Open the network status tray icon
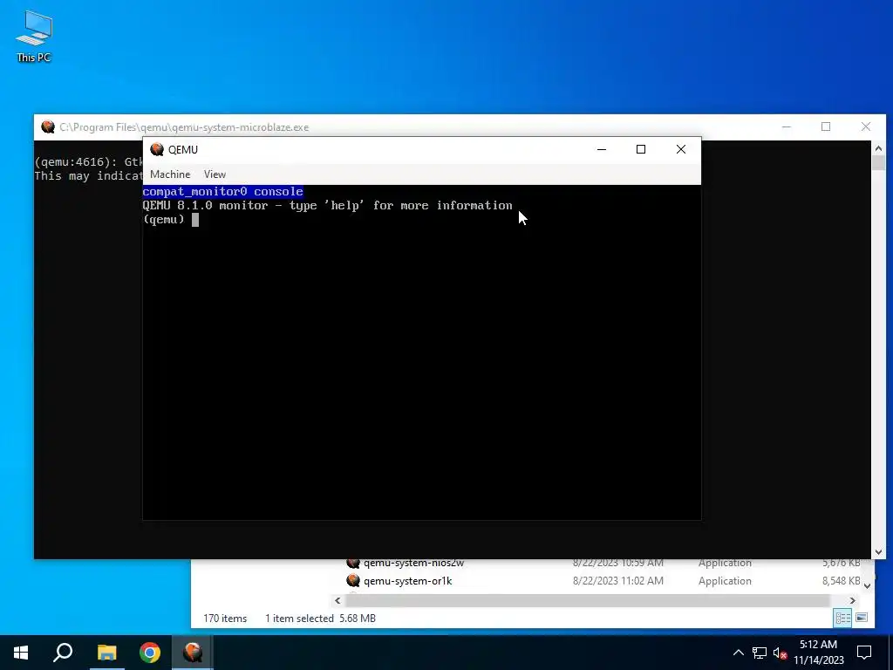 [x=760, y=653]
